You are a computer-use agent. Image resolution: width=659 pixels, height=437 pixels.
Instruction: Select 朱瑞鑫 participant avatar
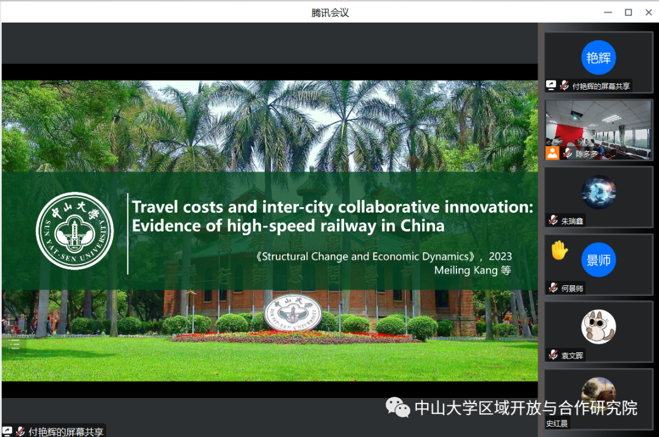click(x=598, y=193)
